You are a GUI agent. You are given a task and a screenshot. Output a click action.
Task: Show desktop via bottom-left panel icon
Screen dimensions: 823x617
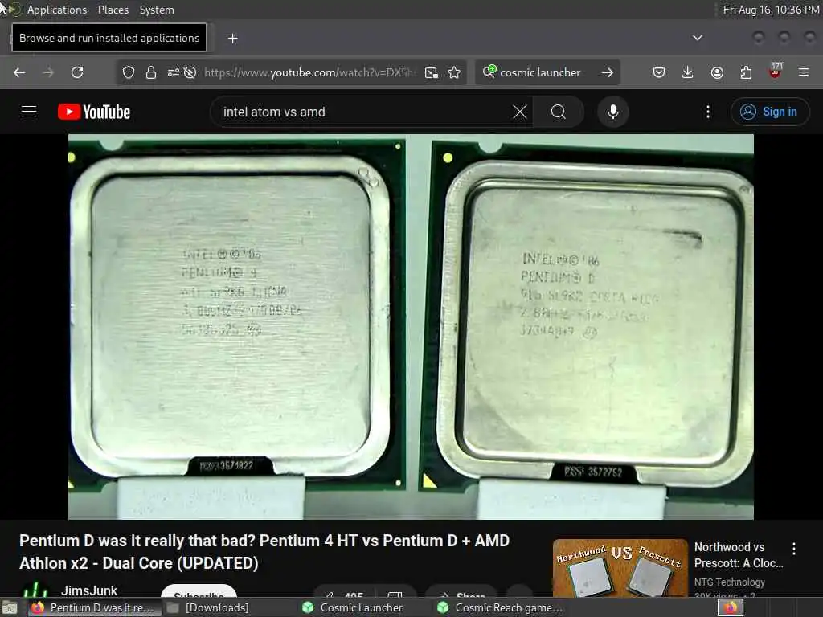click(10, 607)
